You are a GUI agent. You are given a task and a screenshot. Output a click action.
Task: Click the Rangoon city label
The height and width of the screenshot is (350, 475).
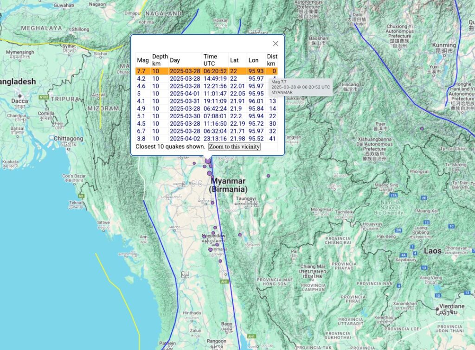[217, 342]
